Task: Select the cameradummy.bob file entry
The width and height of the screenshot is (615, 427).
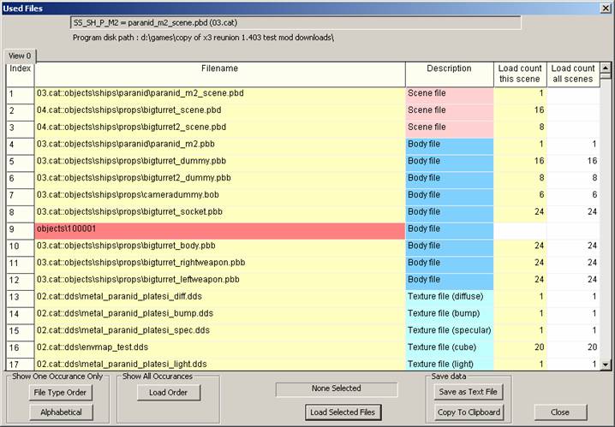Action: (x=219, y=195)
